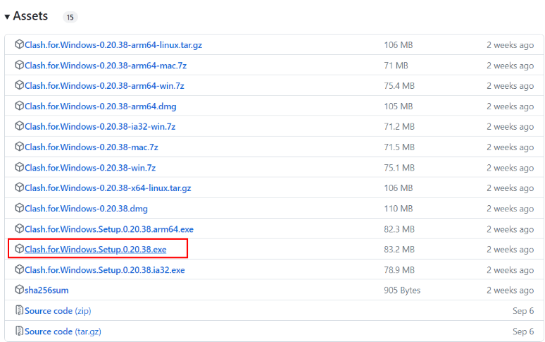545x342 pixels.
Task: Open the sha256sum file link
Action: point(46,290)
